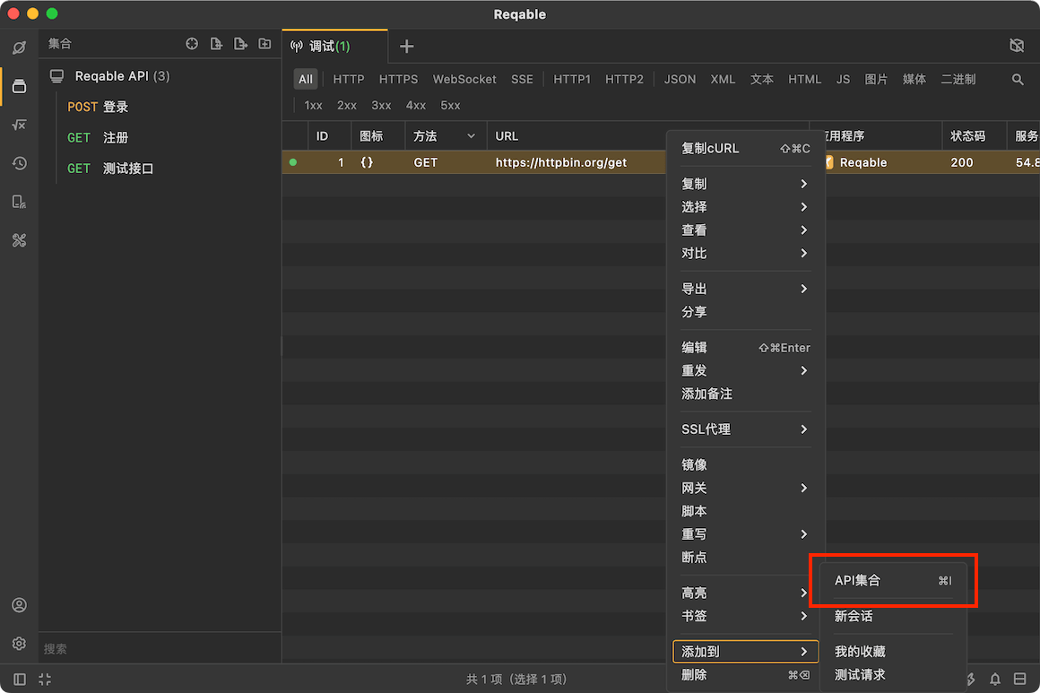The image size is (1040, 693).
Task: Choose 新会话 in the submenu
Action: (x=893, y=616)
